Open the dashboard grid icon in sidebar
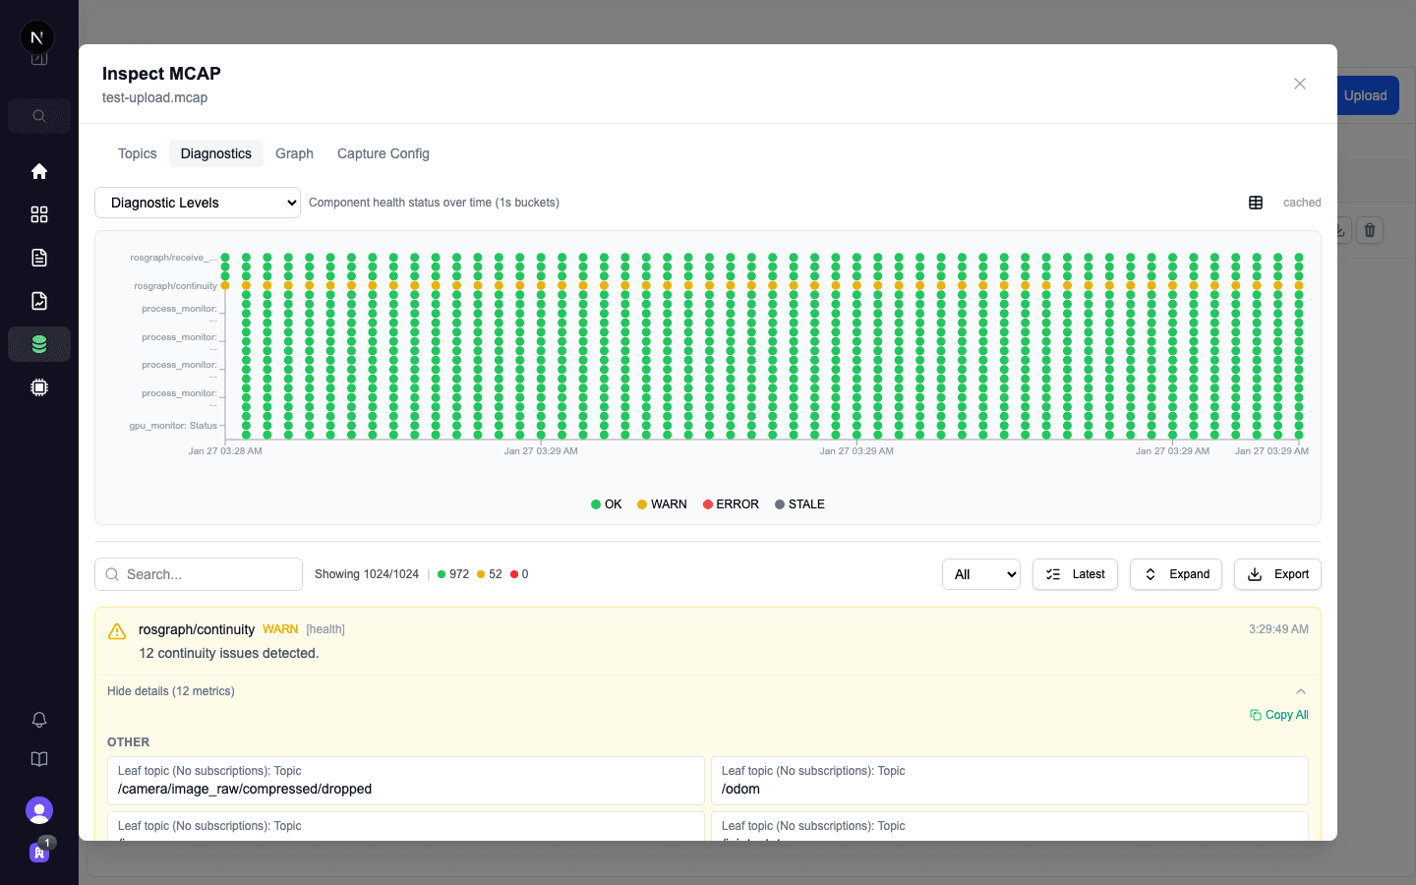This screenshot has height=885, width=1416. pos(39,214)
